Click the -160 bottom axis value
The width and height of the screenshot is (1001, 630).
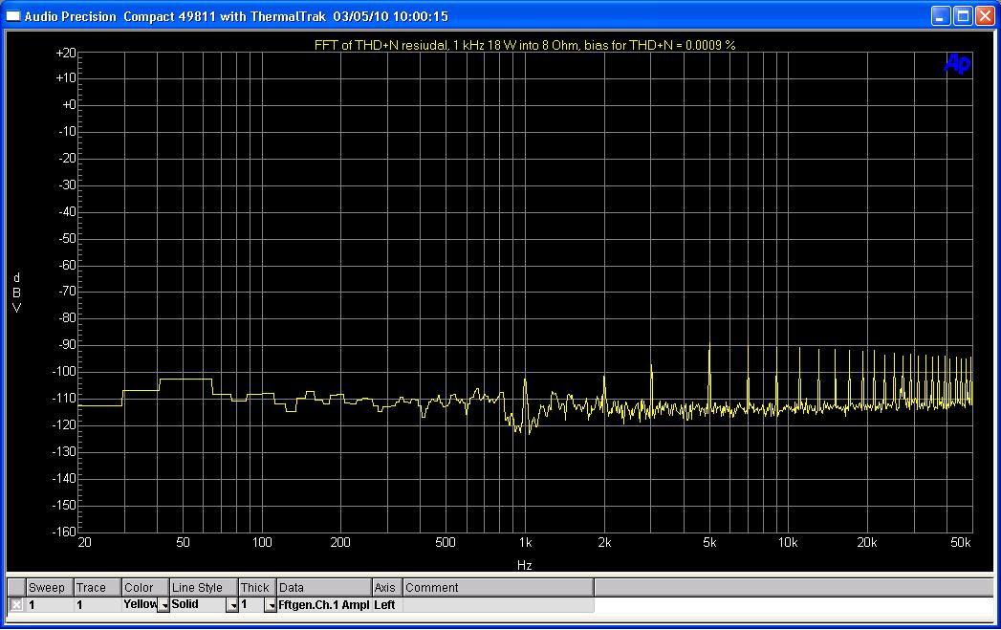click(x=64, y=532)
